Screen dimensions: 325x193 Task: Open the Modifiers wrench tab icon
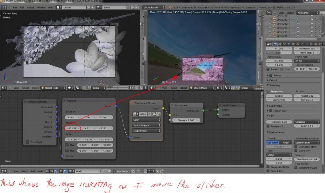coord(302,44)
